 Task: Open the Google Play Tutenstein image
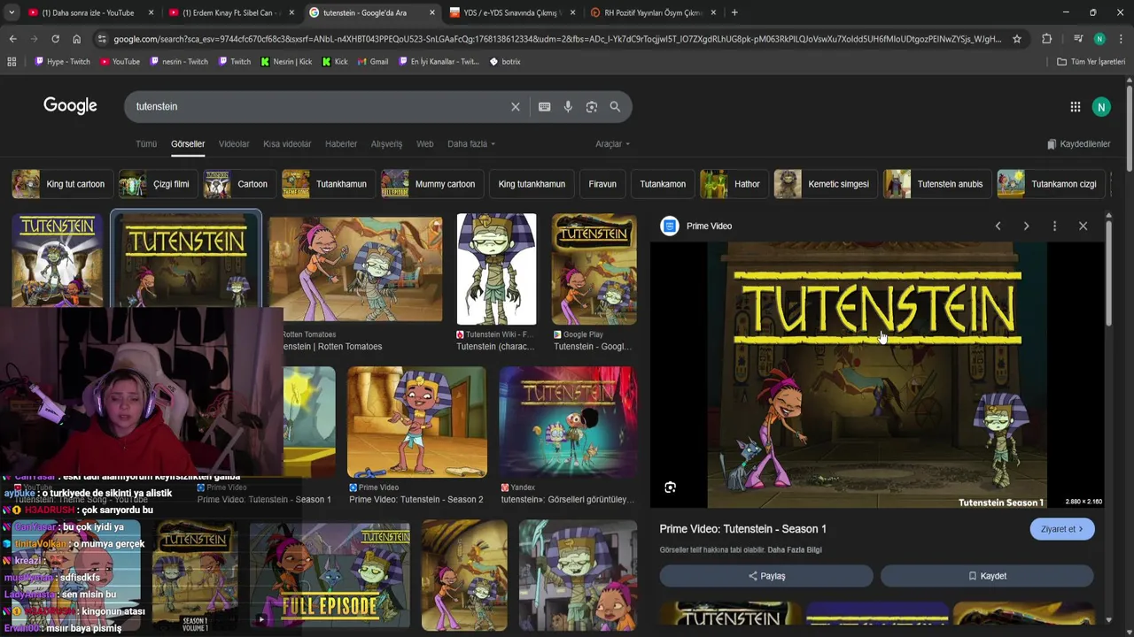point(594,269)
